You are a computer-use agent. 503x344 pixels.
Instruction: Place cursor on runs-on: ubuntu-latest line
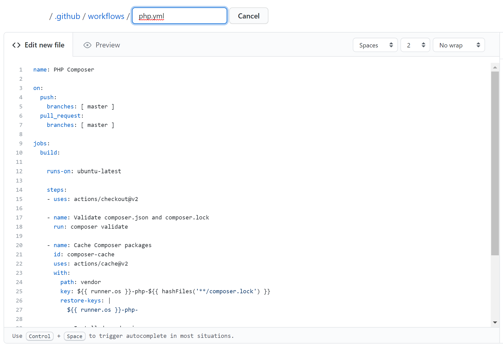[84, 171]
